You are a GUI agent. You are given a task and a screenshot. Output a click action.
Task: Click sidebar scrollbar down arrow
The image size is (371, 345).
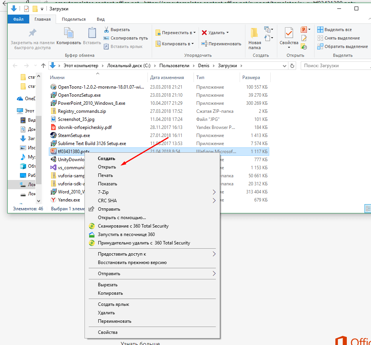(38, 201)
